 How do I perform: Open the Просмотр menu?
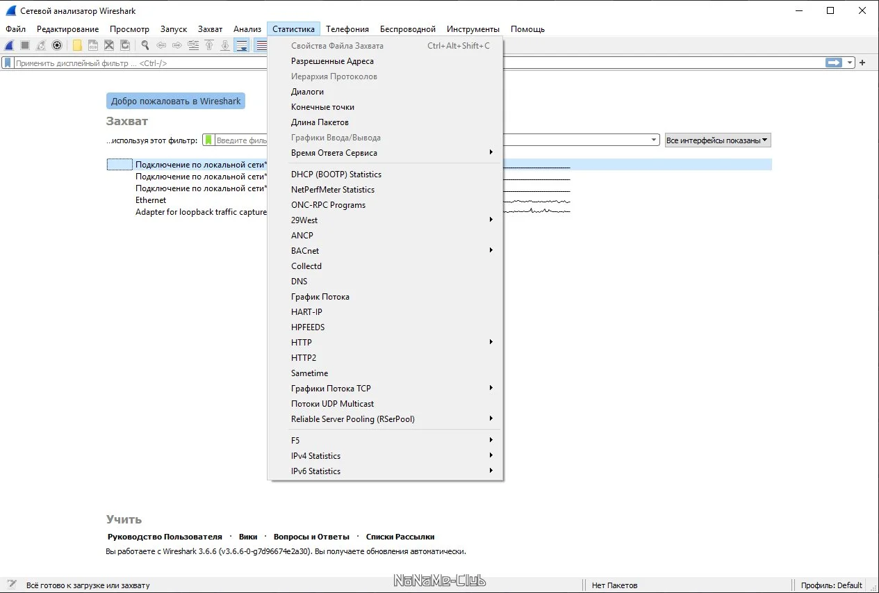pyautogui.click(x=129, y=29)
